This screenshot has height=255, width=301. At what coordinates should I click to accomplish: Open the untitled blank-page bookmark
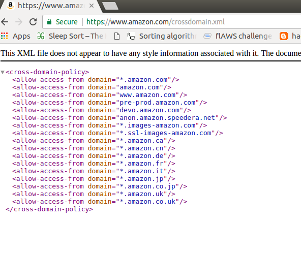117,36
